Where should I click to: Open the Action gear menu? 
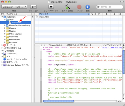pyautogui.click(x=33, y=7)
